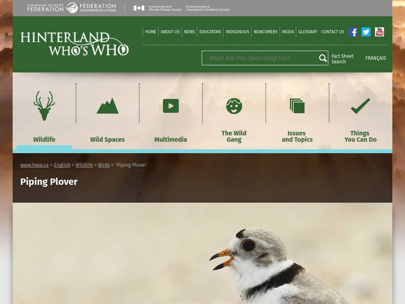Click the Wild Spaces mountain icon
Viewport: 405px width, 304px height.
point(107,106)
